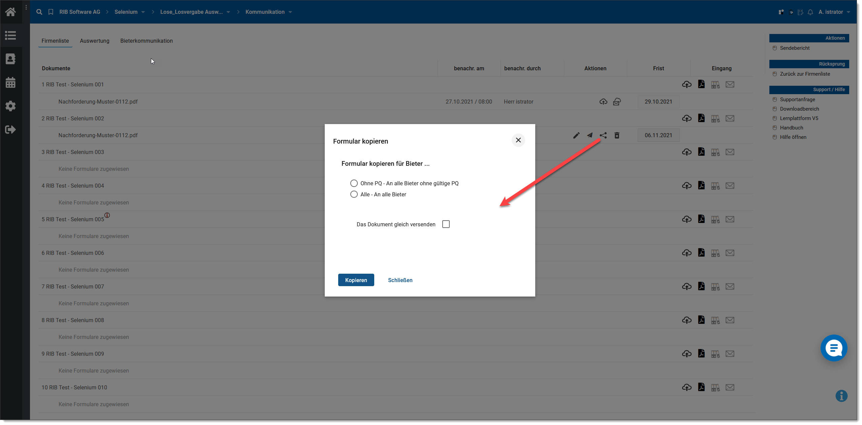Click the Schließen button

pos(400,280)
